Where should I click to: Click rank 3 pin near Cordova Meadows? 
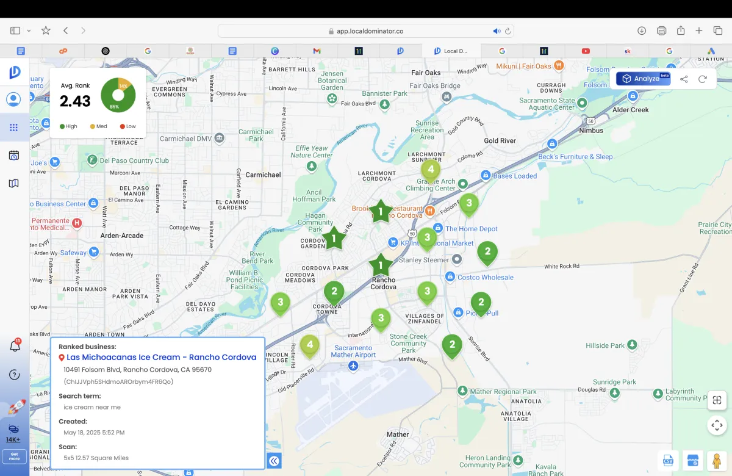click(x=280, y=303)
